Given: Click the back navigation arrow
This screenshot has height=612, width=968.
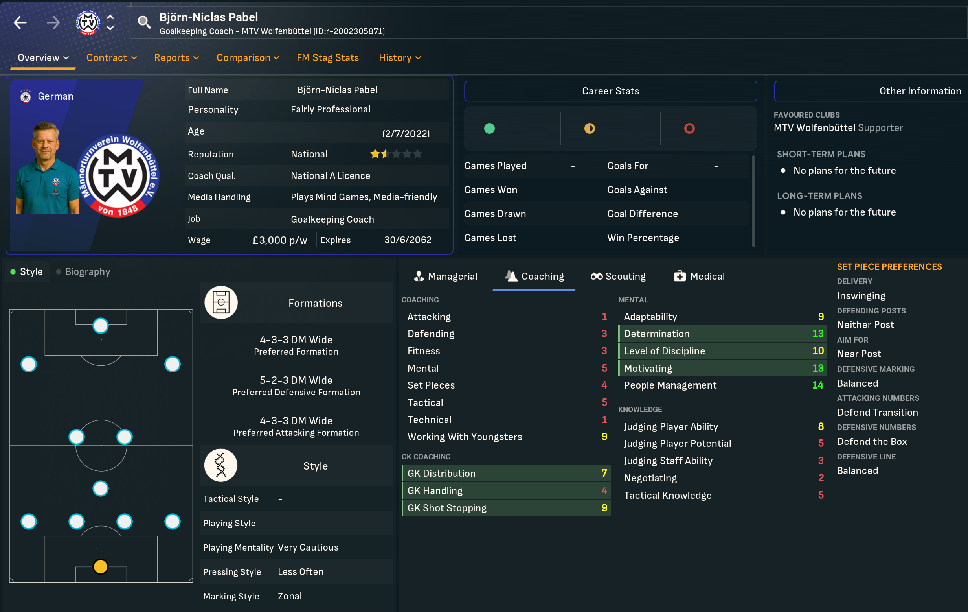Looking at the screenshot, I should tap(20, 23).
